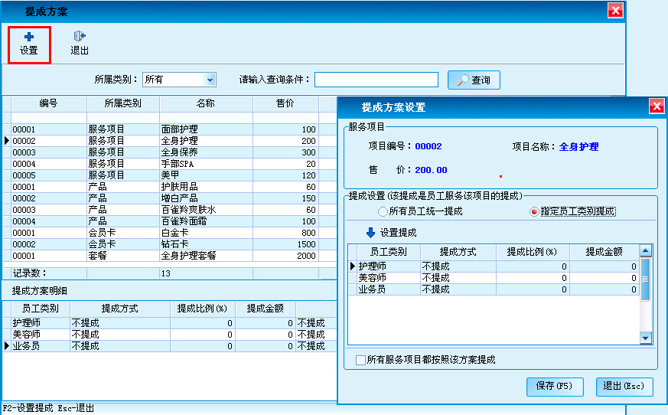Click the query condition input field
This screenshot has height=415, width=668.
point(376,80)
